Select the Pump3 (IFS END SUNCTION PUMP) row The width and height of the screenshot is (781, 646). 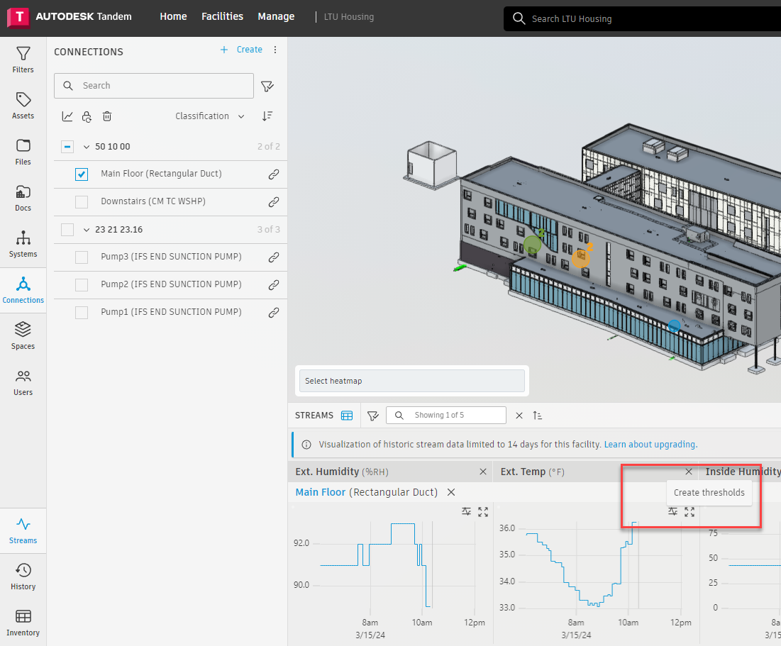point(170,257)
